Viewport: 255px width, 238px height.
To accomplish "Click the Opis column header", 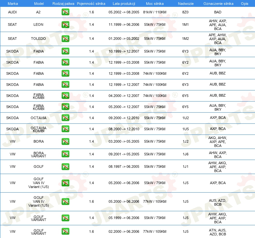I will coord(245,4).
